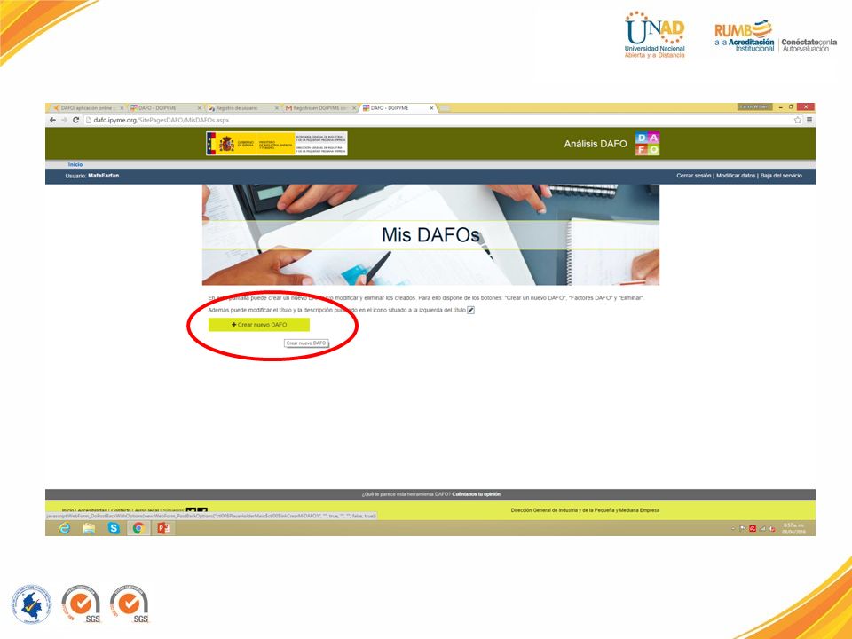Switch to Gmail Registro en DGIPYME tab
The image size is (852, 639).
[x=320, y=108]
